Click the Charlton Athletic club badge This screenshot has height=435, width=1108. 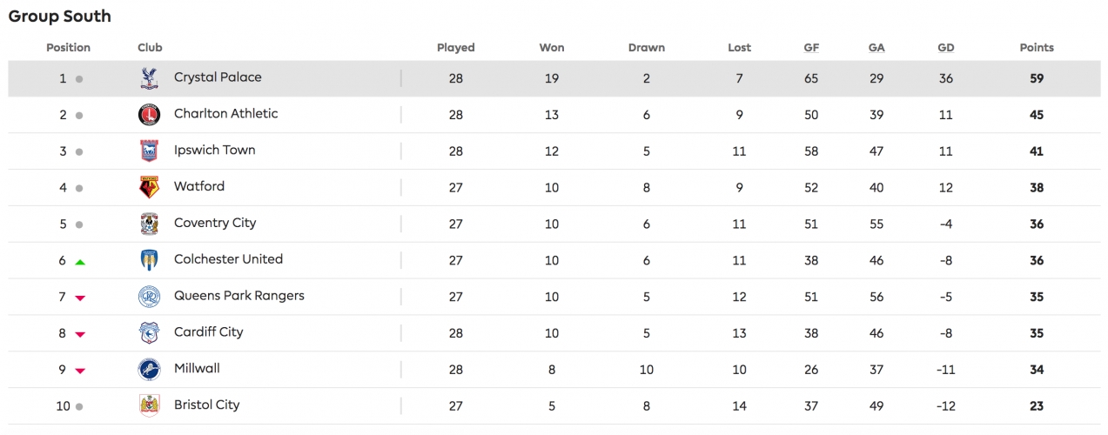[x=149, y=115]
